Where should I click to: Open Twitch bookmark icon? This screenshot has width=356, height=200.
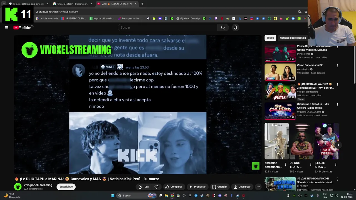216,19
